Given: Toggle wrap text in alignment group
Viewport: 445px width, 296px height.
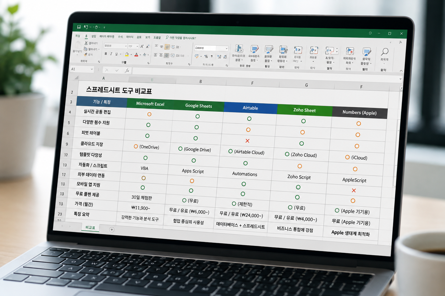Looking at the screenshot, I should (173, 47).
